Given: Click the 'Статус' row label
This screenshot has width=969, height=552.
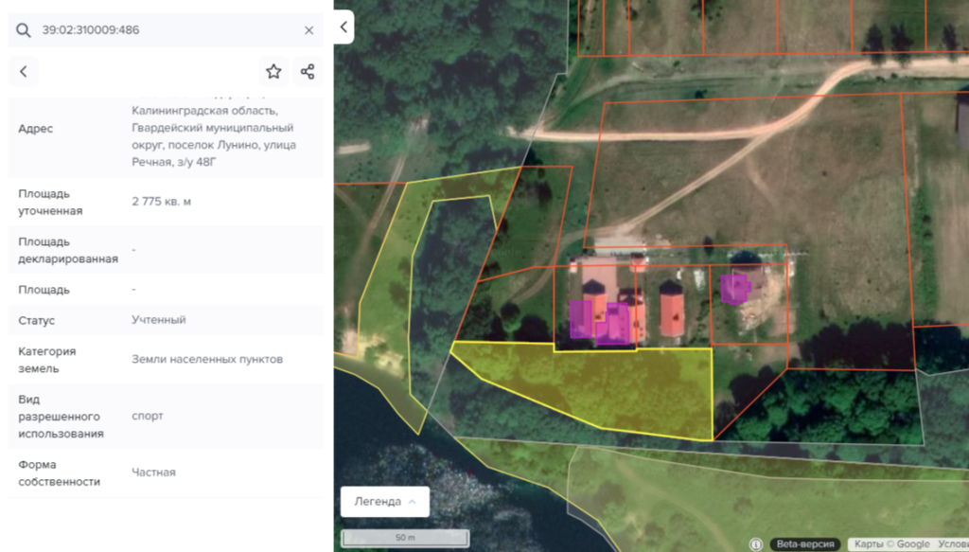Looking at the screenshot, I should click(x=37, y=321).
